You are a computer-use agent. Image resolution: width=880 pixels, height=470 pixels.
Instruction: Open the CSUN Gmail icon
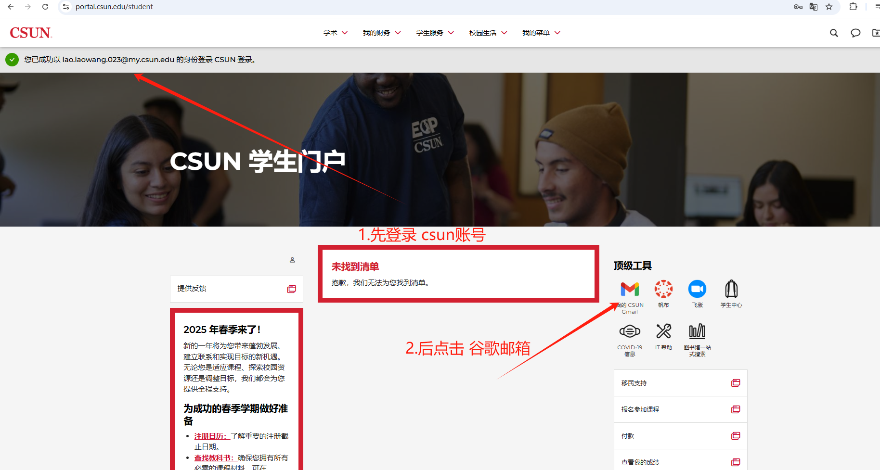point(630,290)
